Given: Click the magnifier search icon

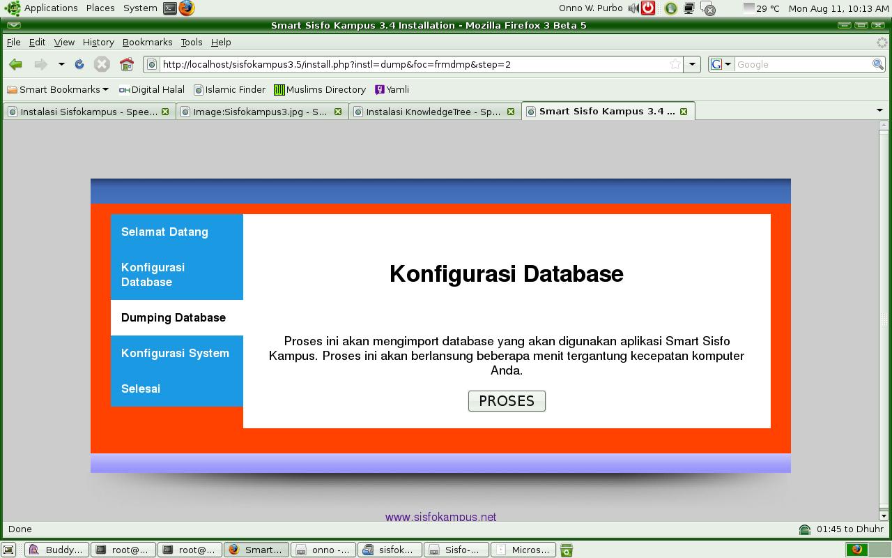Looking at the screenshot, I should click(x=877, y=64).
